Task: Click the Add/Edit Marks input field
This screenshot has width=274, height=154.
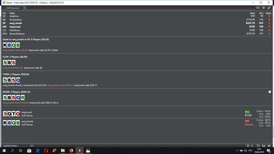Action: click(x=16, y=146)
